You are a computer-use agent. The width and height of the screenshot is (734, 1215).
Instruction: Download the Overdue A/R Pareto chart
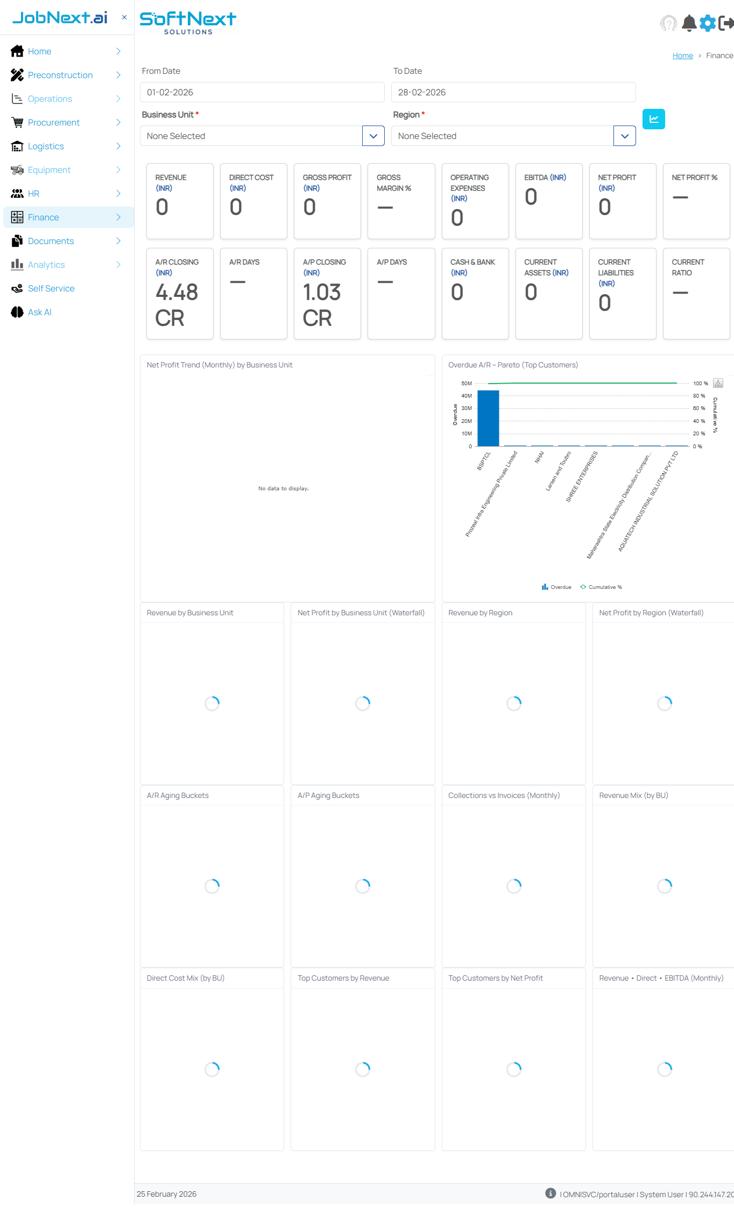[718, 383]
